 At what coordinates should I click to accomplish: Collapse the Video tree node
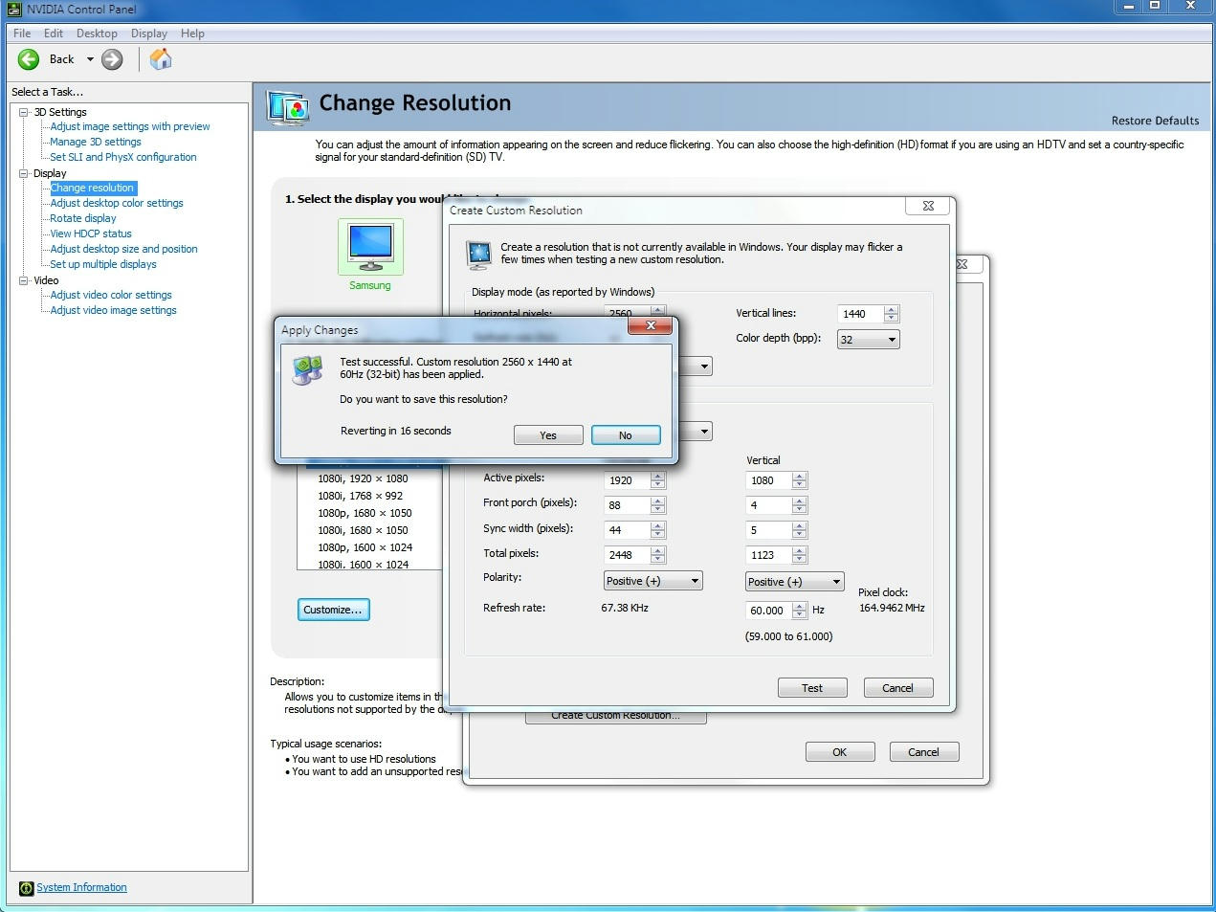point(24,280)
